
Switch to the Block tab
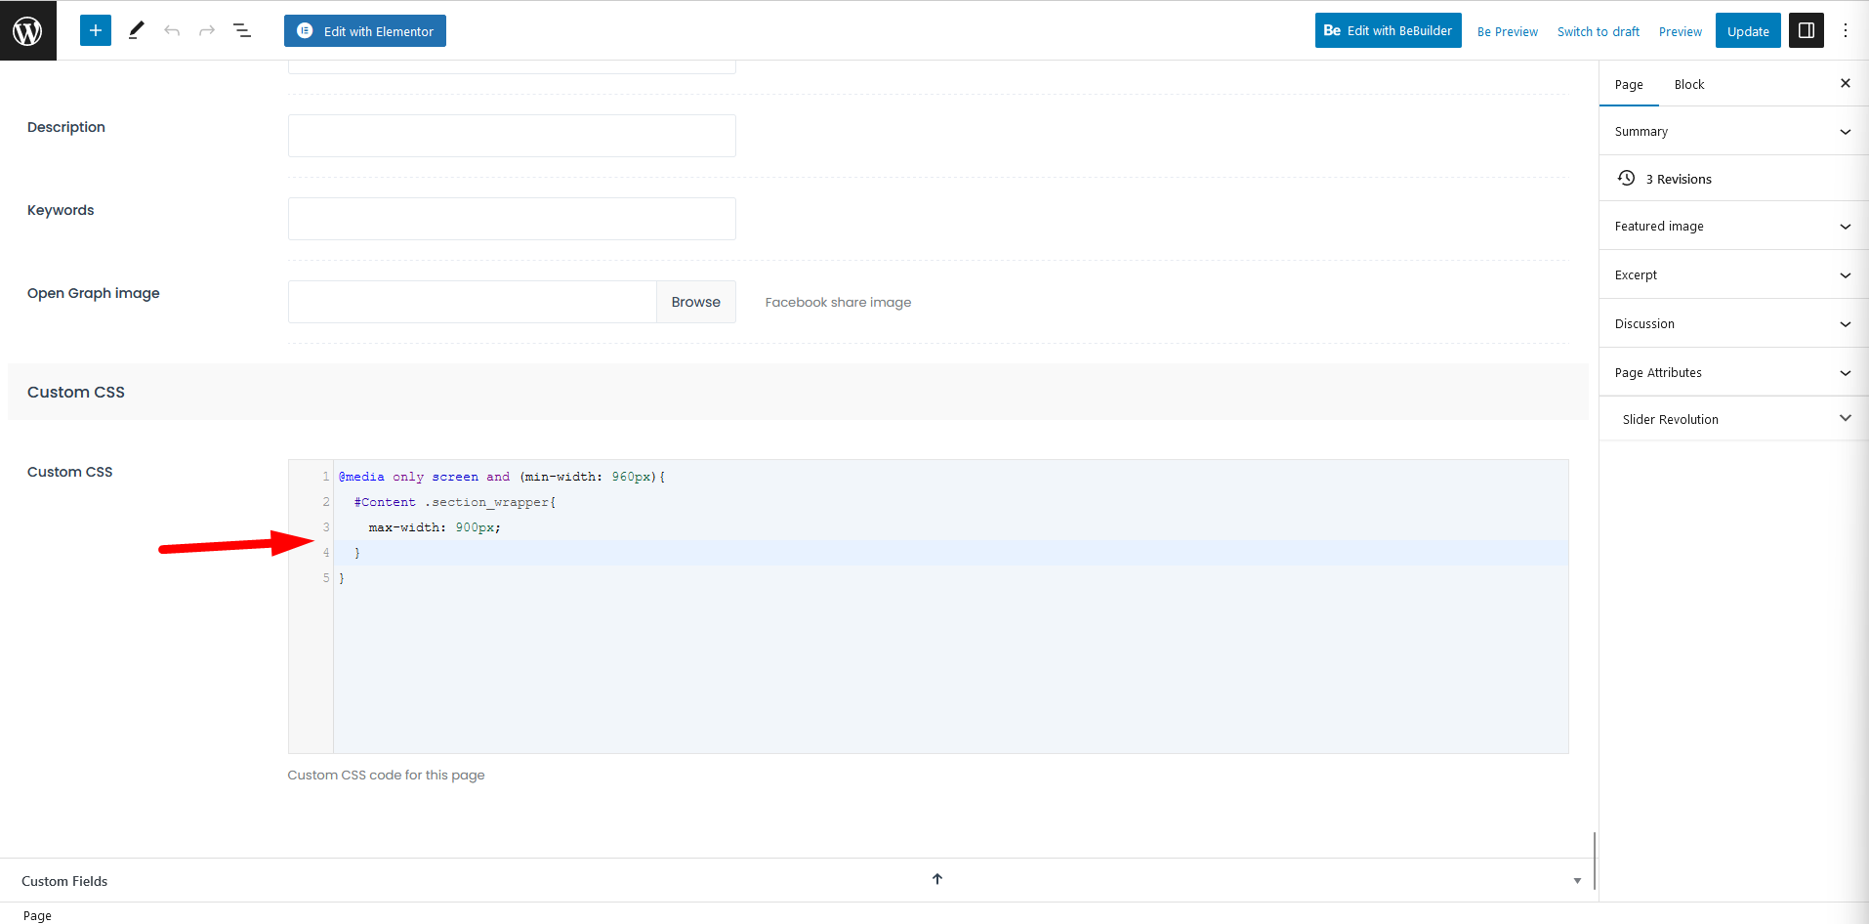(x=1689, y=84)
